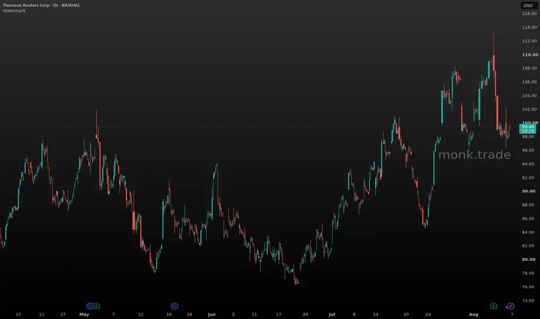The width and height of the screenshot is (540, 319).
Task: Click the 108.00 price axis label
Action: coord(530,68)
